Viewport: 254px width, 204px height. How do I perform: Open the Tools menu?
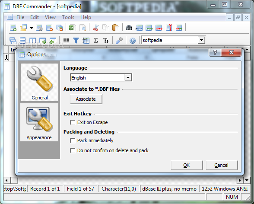68,17
